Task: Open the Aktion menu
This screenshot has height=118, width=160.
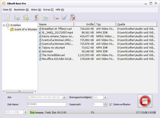Action: pyautogui.click(x=36, y=10)
